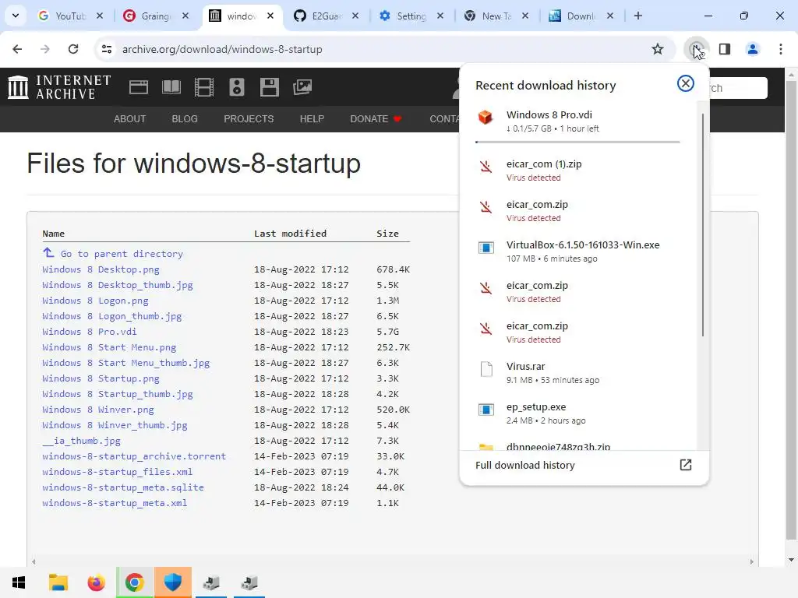Open windows-8-startup_files.xml link
Image resolution: width=798 pixels, height=598 pixels.
pyautogui.click(x=118, y=472)
